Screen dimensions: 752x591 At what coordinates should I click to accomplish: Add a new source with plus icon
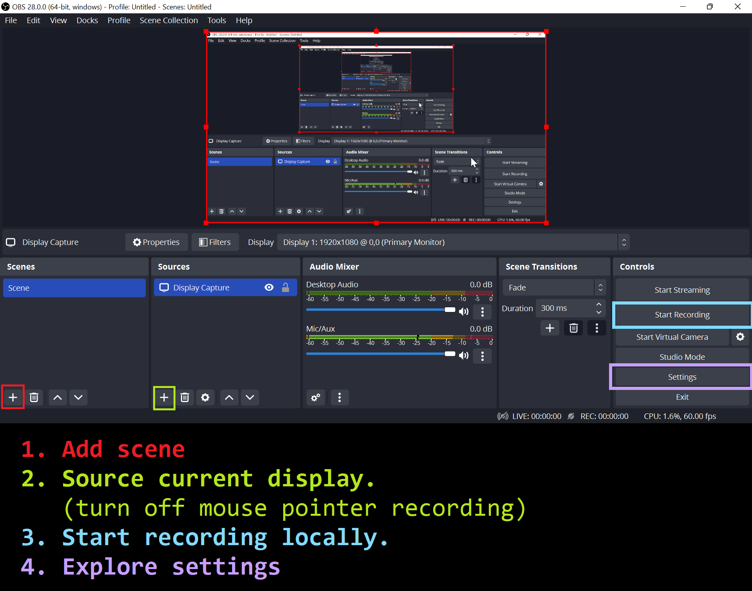click(164, 397)
